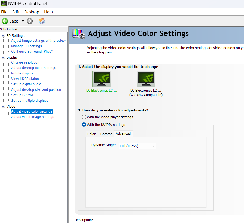Click the NVIDIA Control Panel title icon

[4, 3]
